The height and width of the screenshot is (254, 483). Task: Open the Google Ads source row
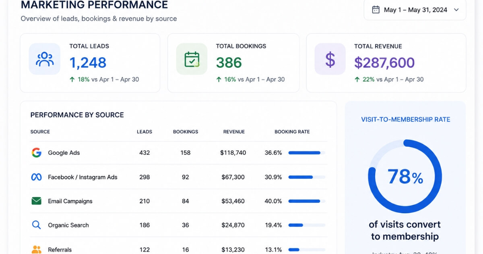tap(178, 153)
